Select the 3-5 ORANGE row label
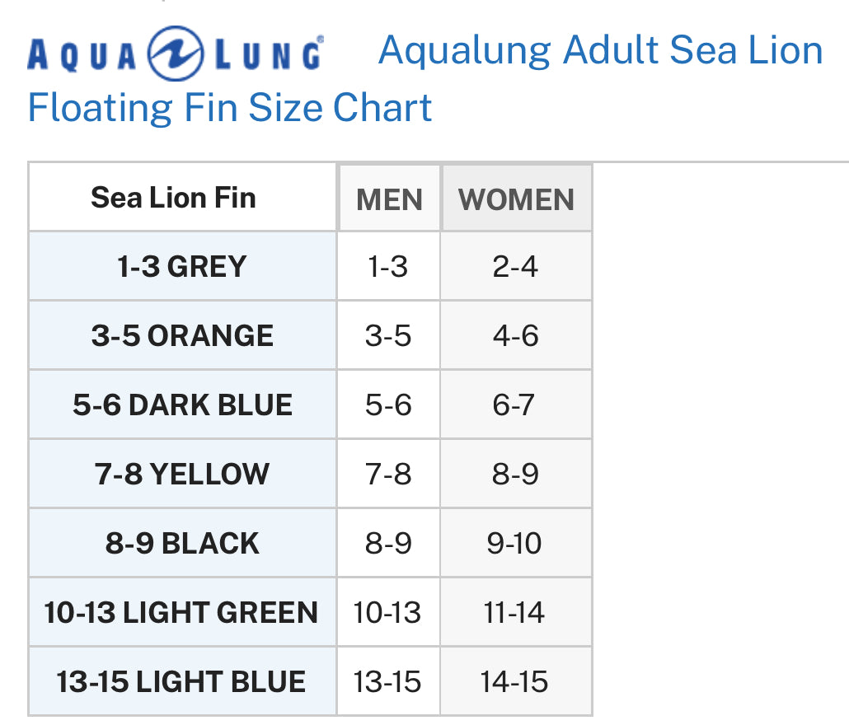 (x=182, y=336)
